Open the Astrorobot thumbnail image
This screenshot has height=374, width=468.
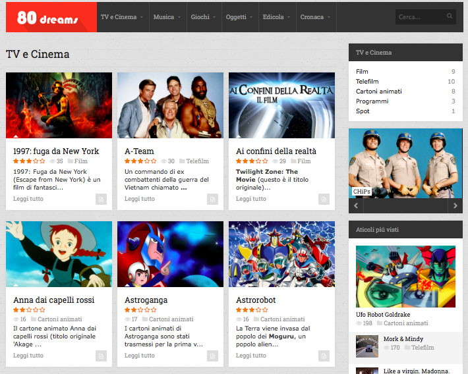pos(281,254)
